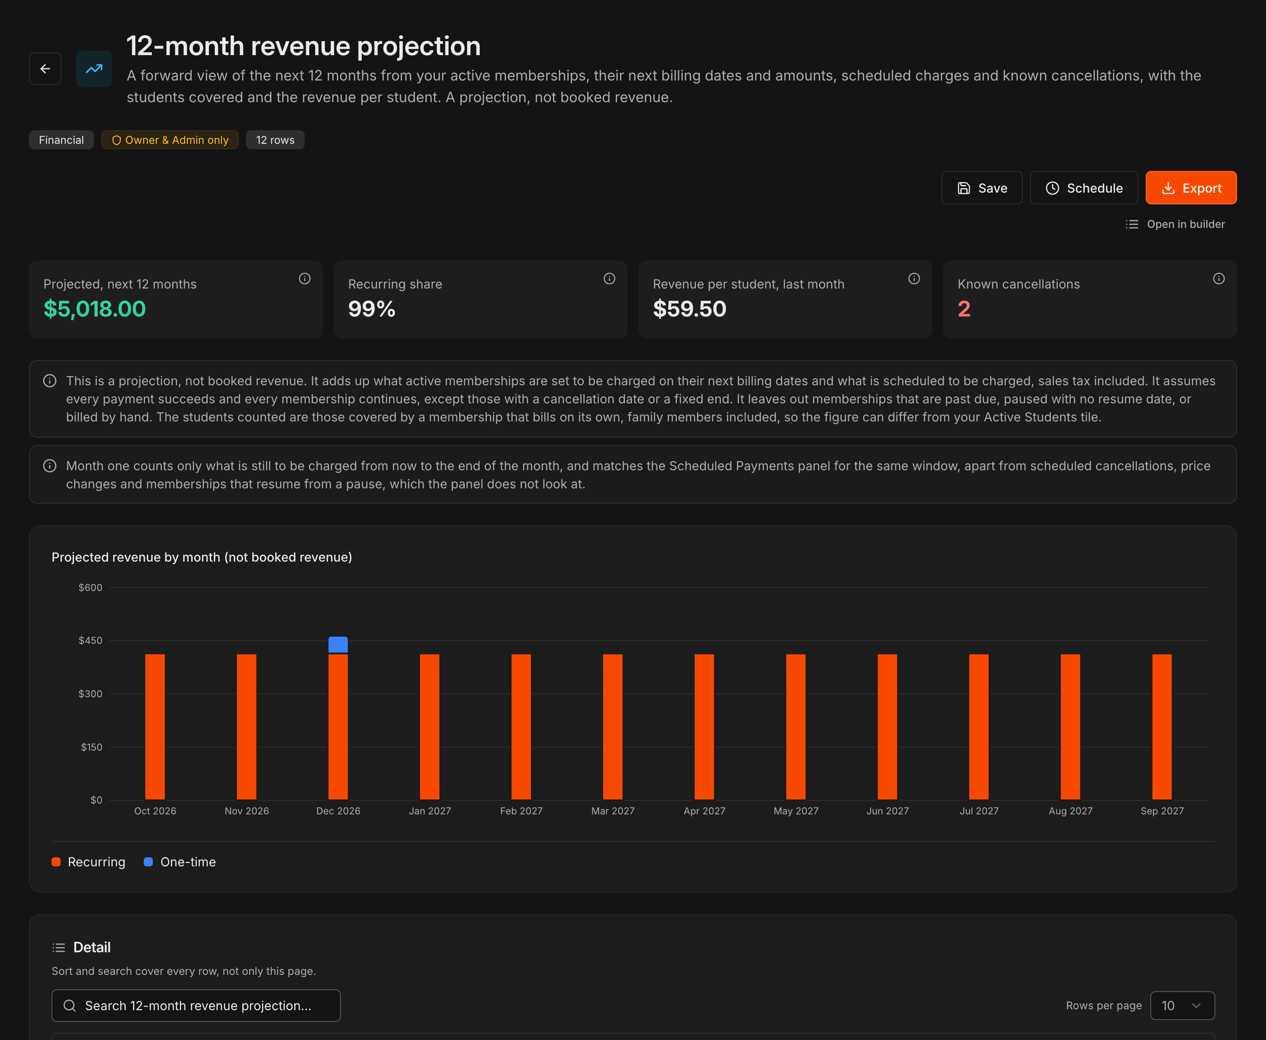
Task: Click the 99% recurring share value
Action: click(x=371, y=309)
